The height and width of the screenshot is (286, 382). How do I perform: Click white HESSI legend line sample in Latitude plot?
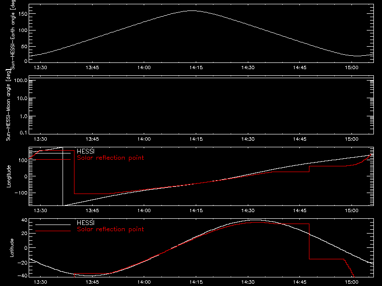[53, 225]
